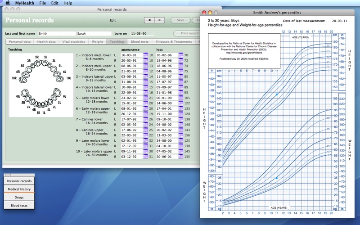This screenshot has width=360, height=225.
Task: Click the Save button
Action: click(x=180, y=20)
